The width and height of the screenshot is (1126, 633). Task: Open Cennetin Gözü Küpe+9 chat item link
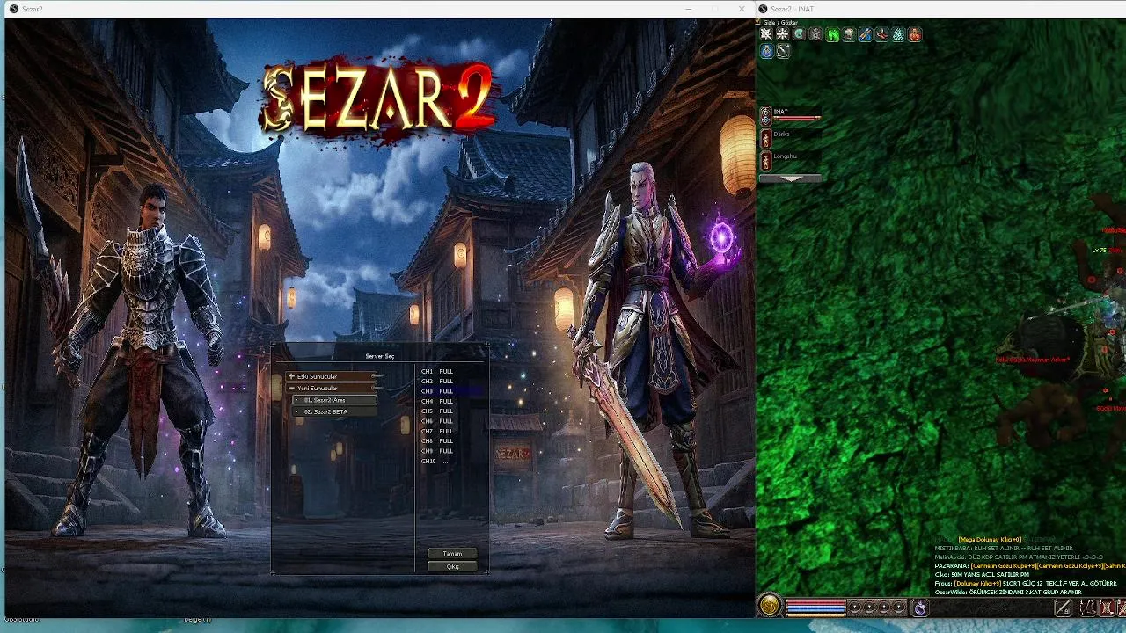pyautogui.click(x=1004, y=566)
